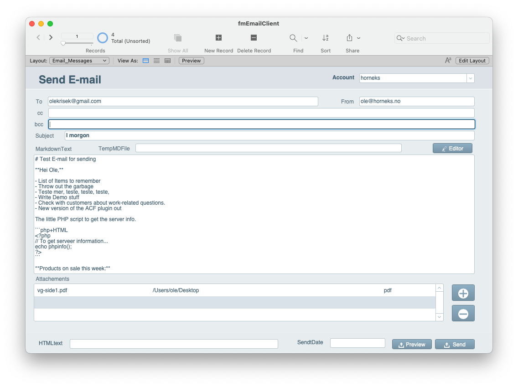The image size is (518, 387).
Task: Open Find mode
Action: click(x=293, y=38)
